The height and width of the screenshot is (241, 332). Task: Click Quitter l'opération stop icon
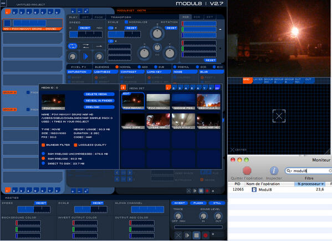tap(247, 170)
